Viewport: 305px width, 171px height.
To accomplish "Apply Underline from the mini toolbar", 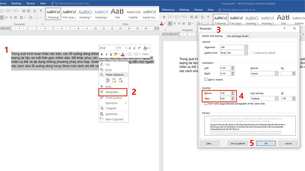I will click(111, 54).
